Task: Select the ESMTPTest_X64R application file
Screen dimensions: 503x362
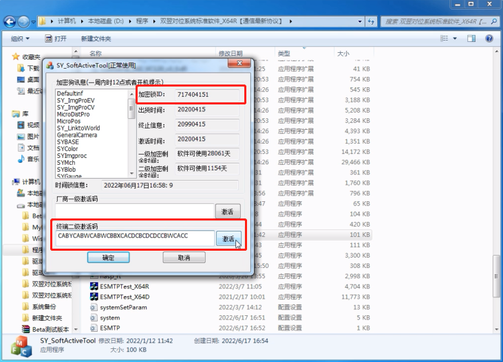Action: [x=124, y=286]
